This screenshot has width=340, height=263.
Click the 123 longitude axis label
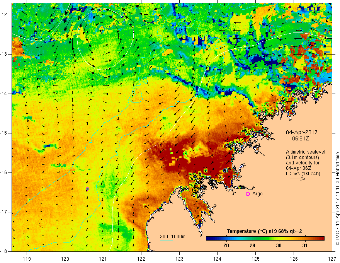[x=179, y=259]
